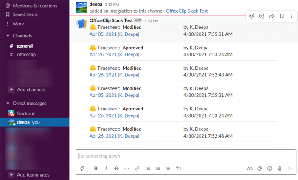
Task: Click Add teammates plus button
Action: click(x=11, y=174)
